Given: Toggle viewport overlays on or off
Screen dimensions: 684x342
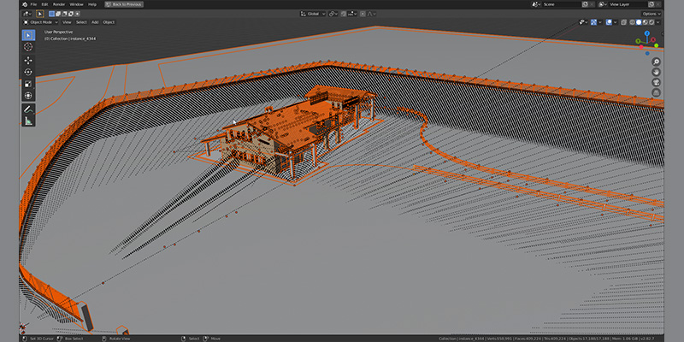Looking at the screenshot, I should pyautogui.click(x=609, y=22).
